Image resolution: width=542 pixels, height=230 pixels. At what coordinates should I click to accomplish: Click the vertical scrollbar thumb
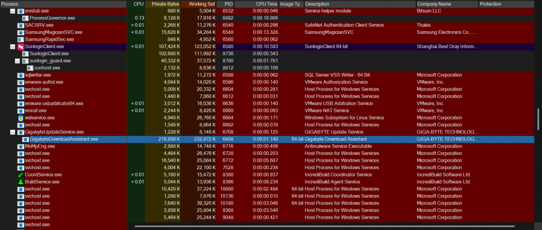538,119
